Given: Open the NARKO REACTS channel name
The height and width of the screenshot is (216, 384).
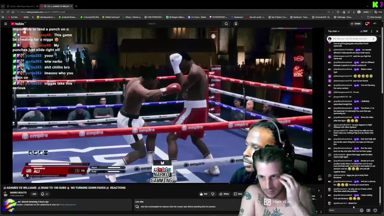Looking at the screenshot, I should pyautogui.click(x=18, y=193).
